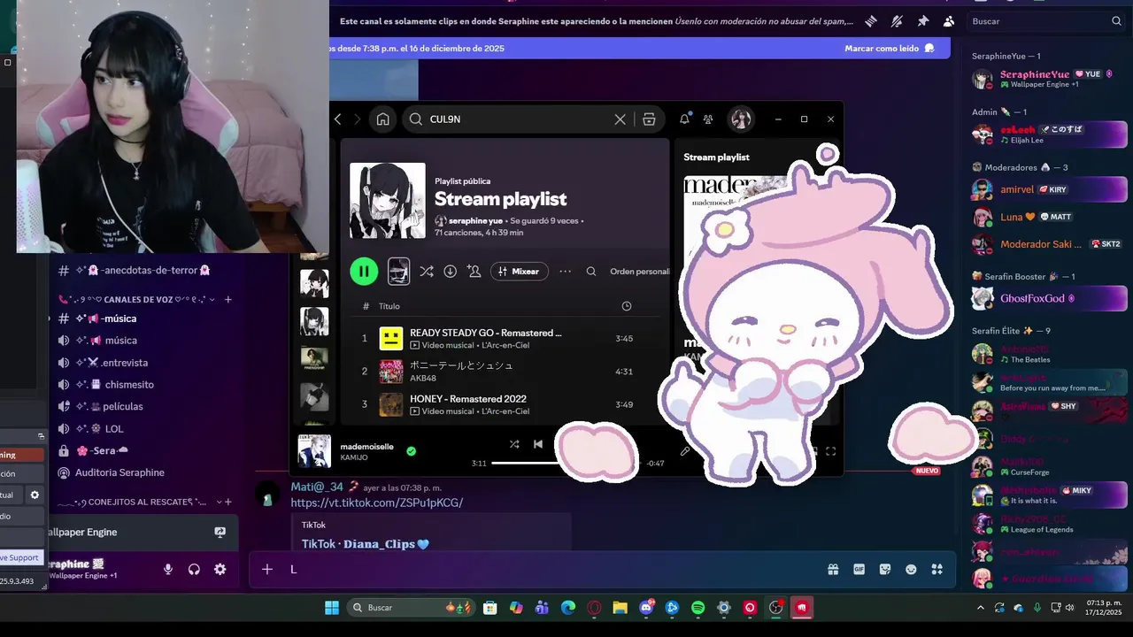This screenshot has width=1133, height=637.
Task: Go back in Spotify navigation
Action: 337,119
